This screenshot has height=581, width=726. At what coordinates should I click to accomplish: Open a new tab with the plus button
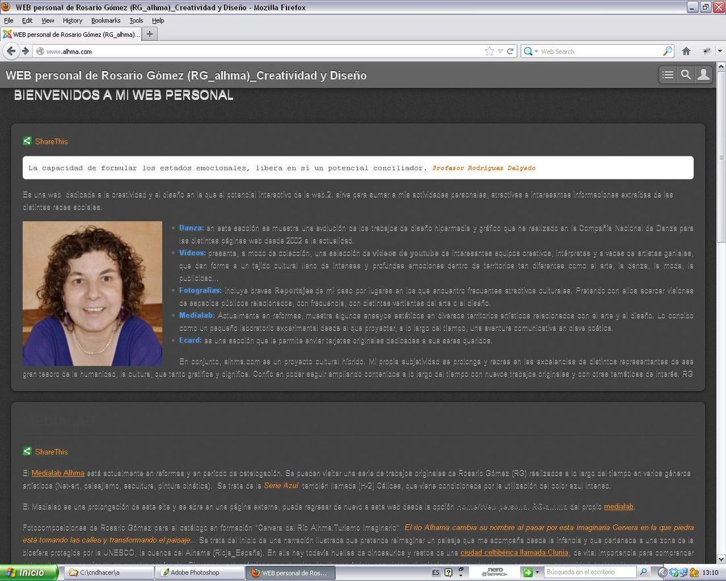149,34
